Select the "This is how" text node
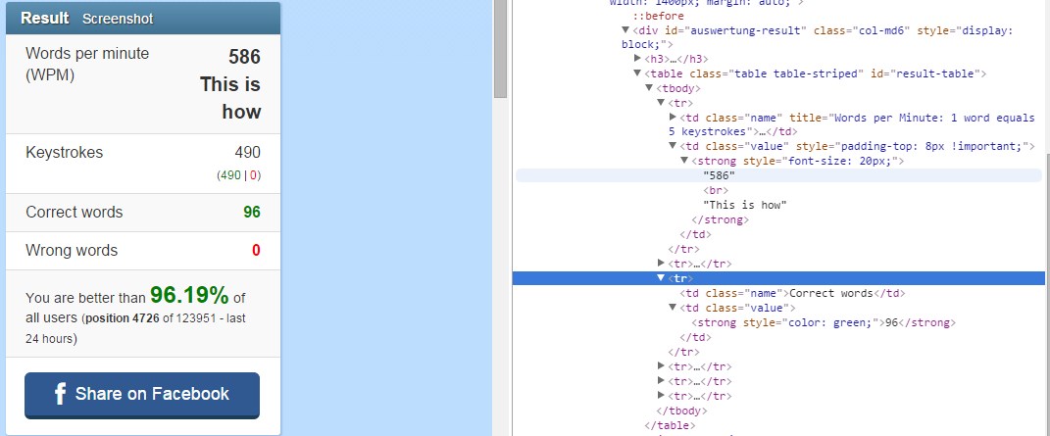1050x436 pixels. (745, 205)
